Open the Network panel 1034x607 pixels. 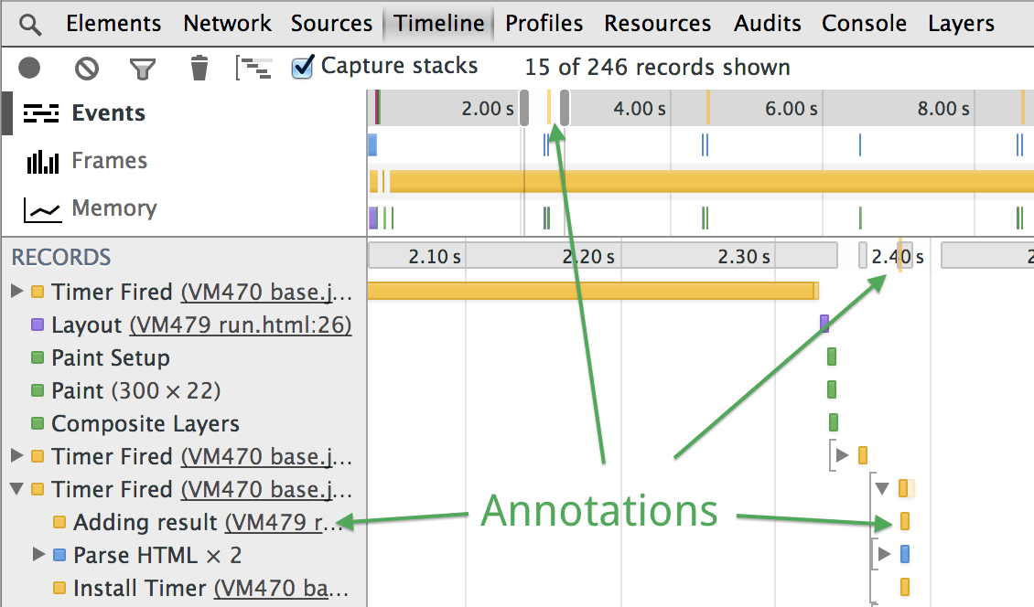[227, 23]
